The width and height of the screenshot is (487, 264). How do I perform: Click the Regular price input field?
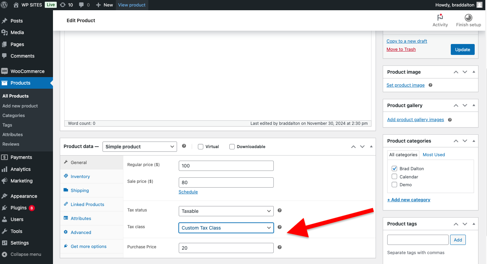(x=226, y=166)
